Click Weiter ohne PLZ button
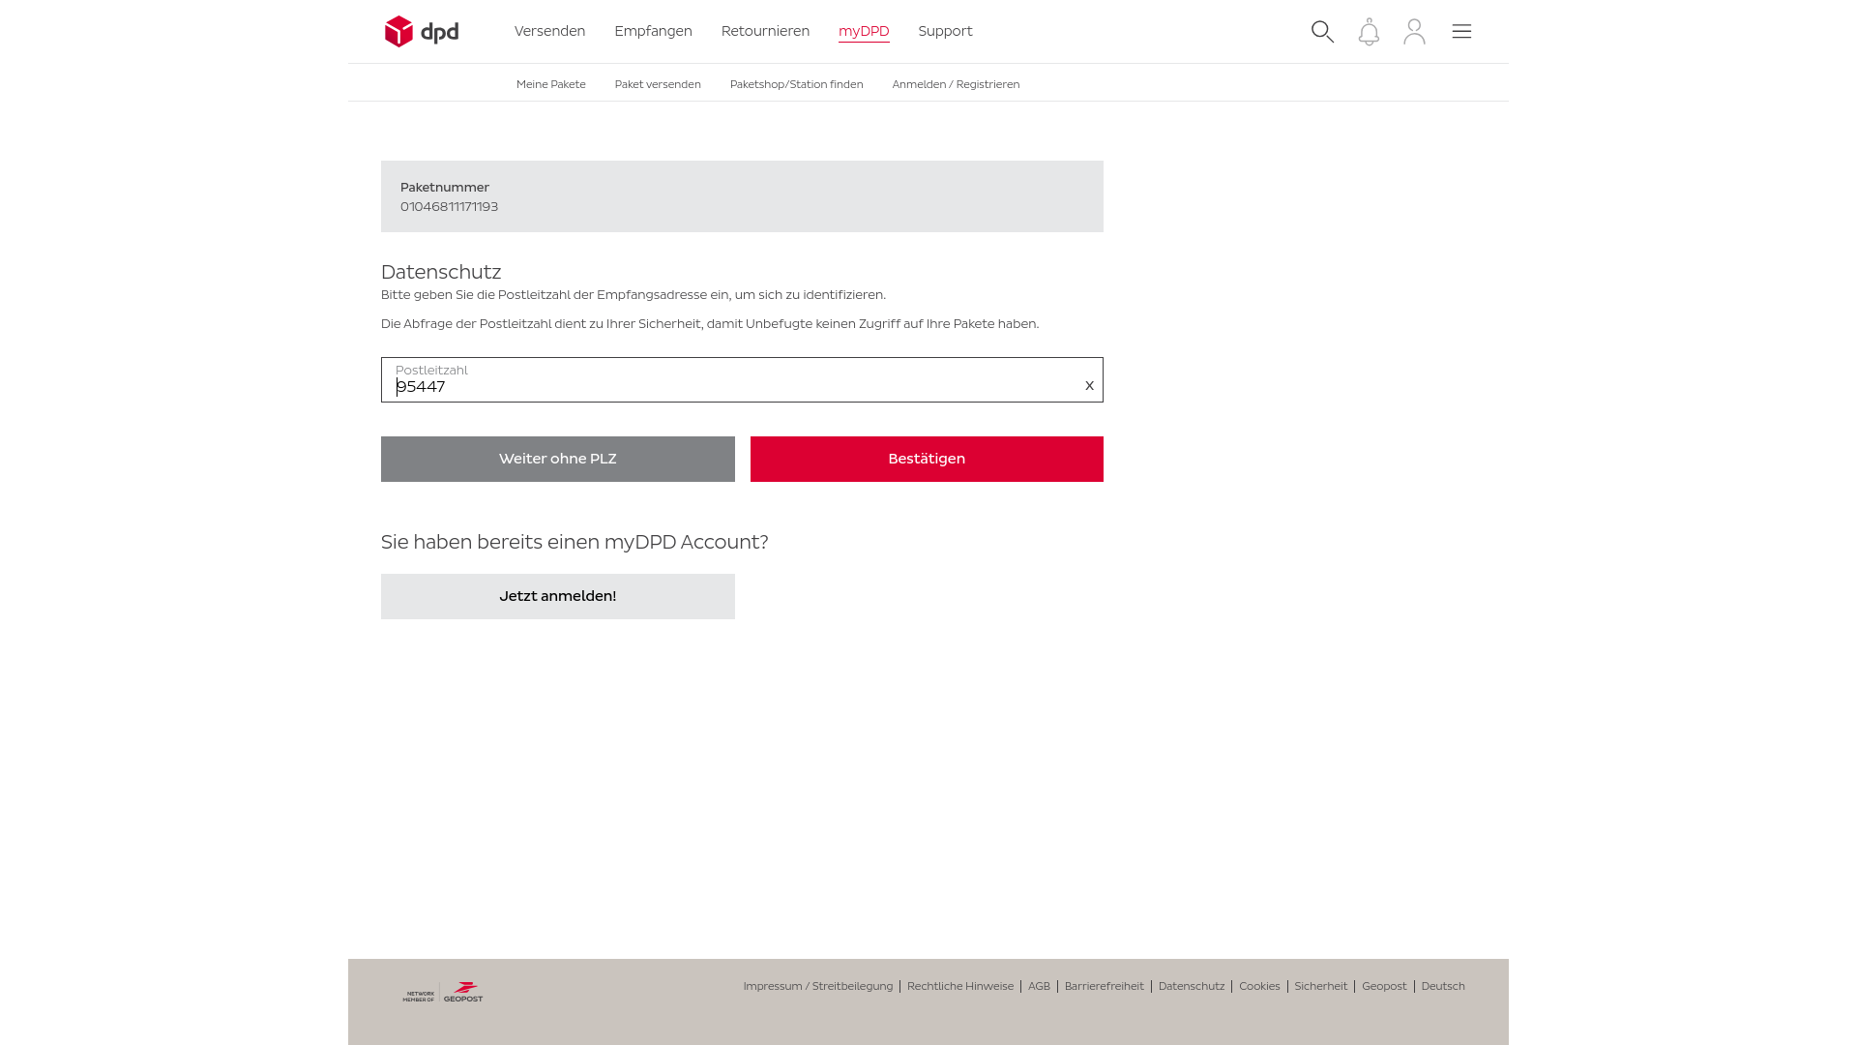Image resolution: width=1857 pixels, height=1045 pixels. [x=558, y=459]
